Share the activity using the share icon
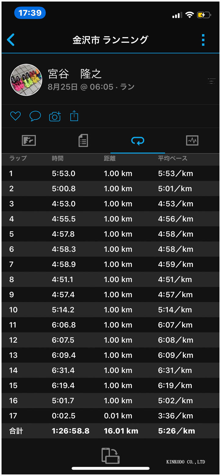The width and height of the screenshot is (221, 476). coord(74,116)
